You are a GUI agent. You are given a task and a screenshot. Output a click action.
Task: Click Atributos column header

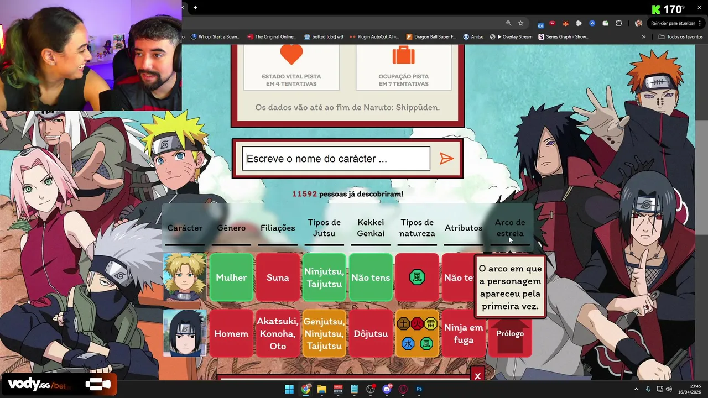tap(464, 228)
